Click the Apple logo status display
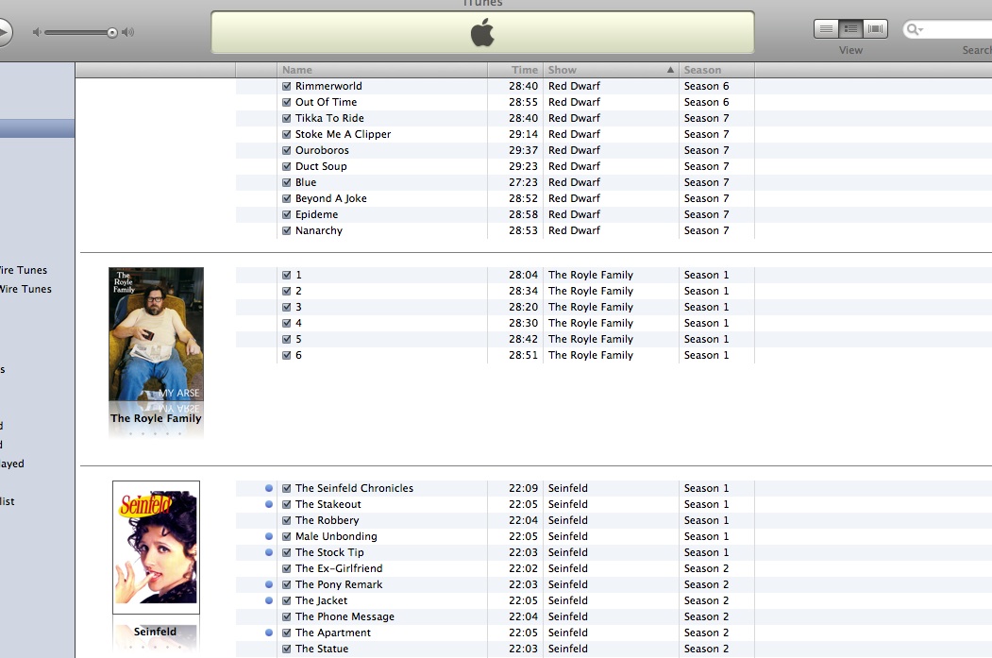 tap(482, 32)
